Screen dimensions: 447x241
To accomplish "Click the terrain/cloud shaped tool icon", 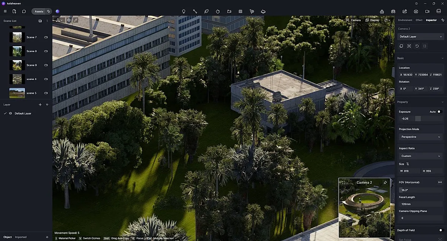I will click(263, 12).
